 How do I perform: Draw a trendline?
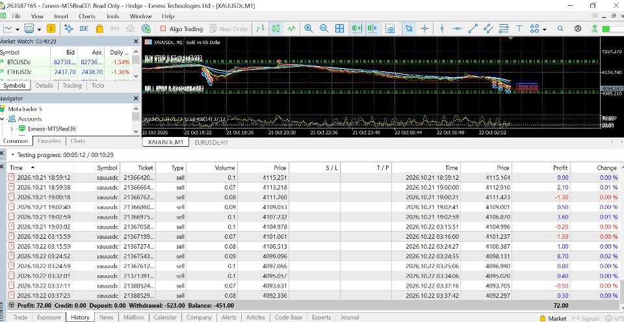473,29
